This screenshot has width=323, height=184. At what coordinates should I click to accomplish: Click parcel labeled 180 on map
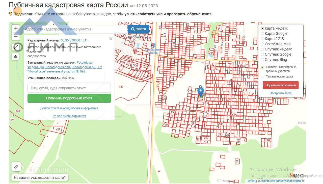(x=121, y=87)
